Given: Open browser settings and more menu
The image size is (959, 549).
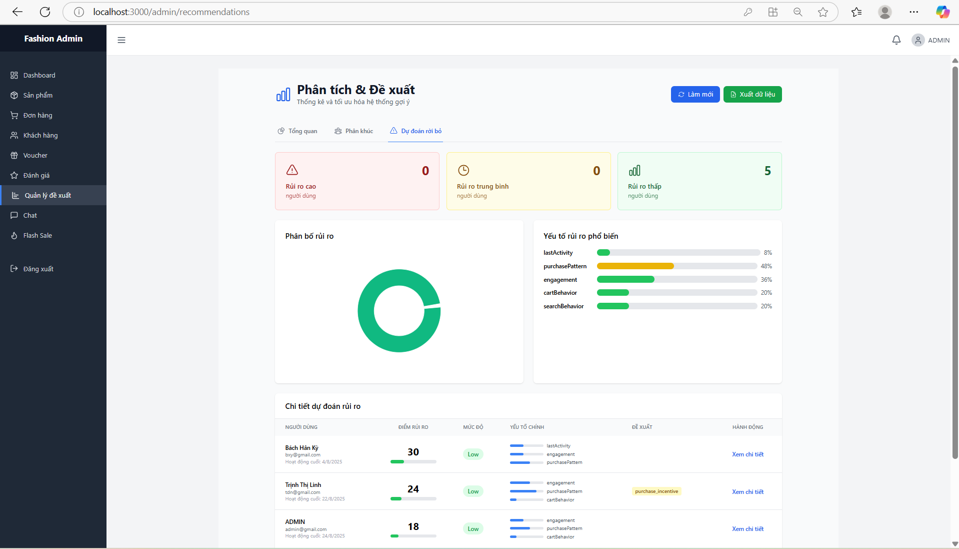Looking at the screenshot, I should click(x=914, y=12).
